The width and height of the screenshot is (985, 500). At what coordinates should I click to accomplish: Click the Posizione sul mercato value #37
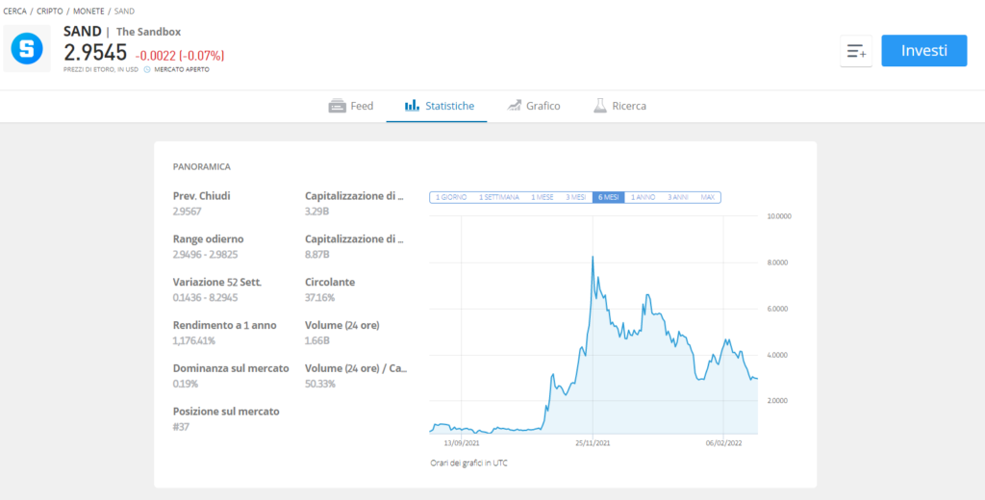click(181, 427)
